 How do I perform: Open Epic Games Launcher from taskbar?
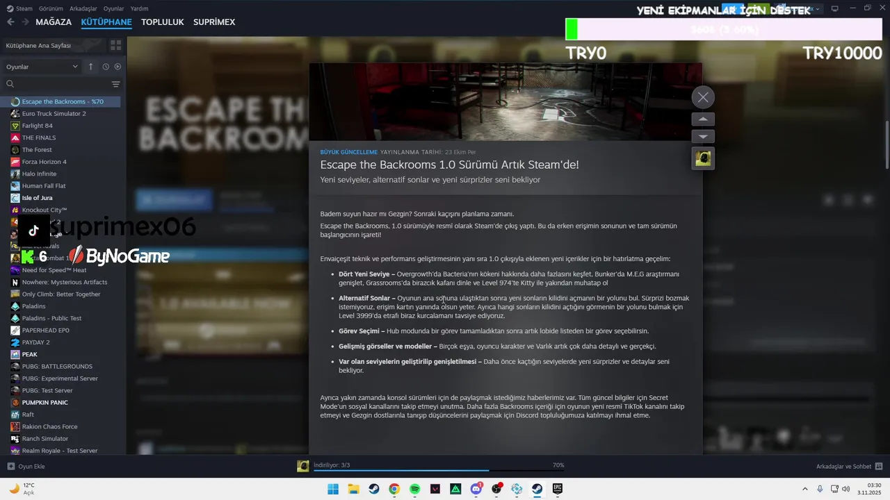click(558, 489)
